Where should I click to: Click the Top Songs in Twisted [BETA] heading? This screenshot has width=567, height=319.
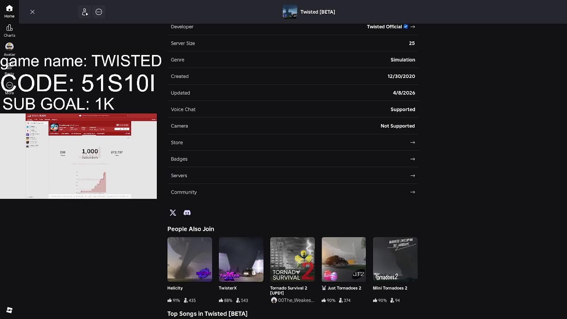[207, 314]
